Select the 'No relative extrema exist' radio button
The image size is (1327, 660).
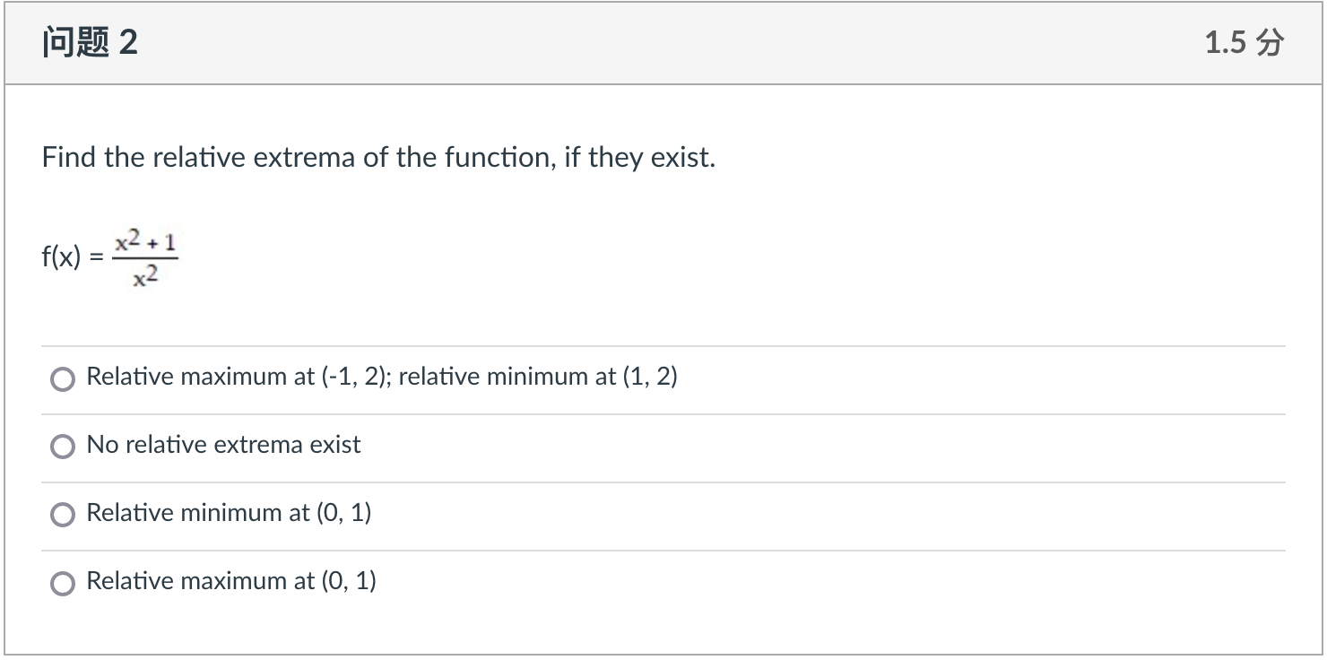62,446
